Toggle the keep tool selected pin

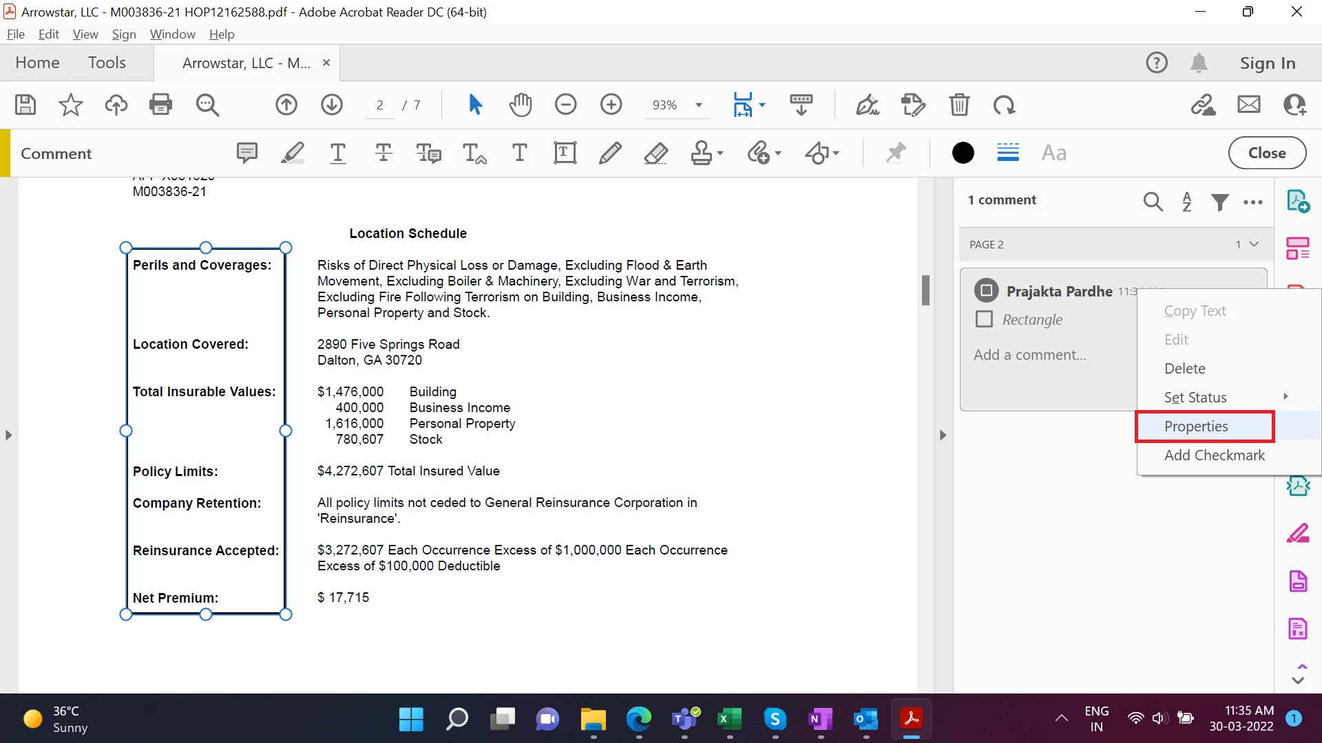(895, 153)
